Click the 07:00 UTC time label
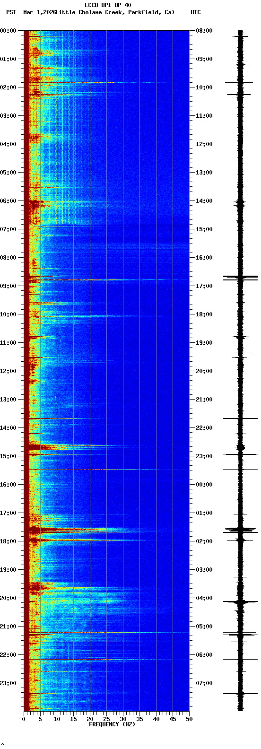The image size is (261, 749). pos(204,683)
